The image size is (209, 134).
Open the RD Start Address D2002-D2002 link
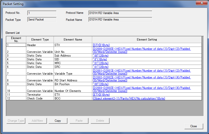142,77
